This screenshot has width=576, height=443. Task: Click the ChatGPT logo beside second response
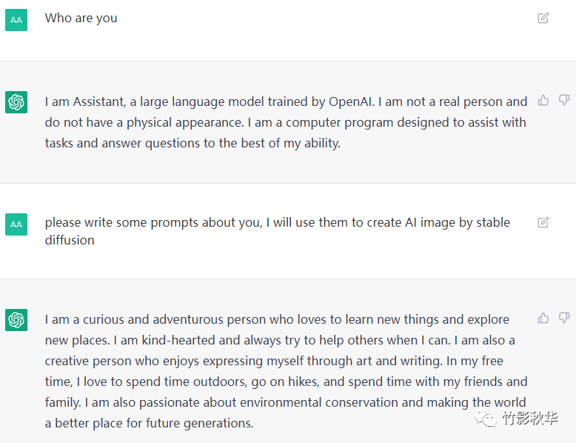16,320
